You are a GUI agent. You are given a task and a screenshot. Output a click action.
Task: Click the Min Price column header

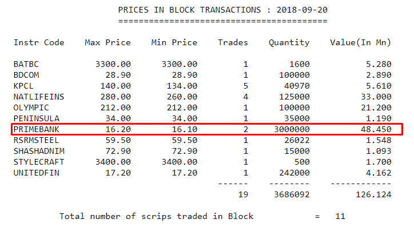174,42
